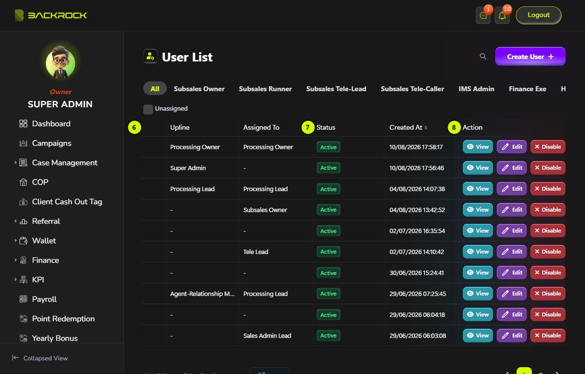View user created 02/07/2026 16:35:54

point(478,231)
